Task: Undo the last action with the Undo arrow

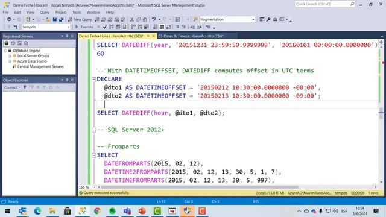Action: pyautogui.click(x=154, y=19)
